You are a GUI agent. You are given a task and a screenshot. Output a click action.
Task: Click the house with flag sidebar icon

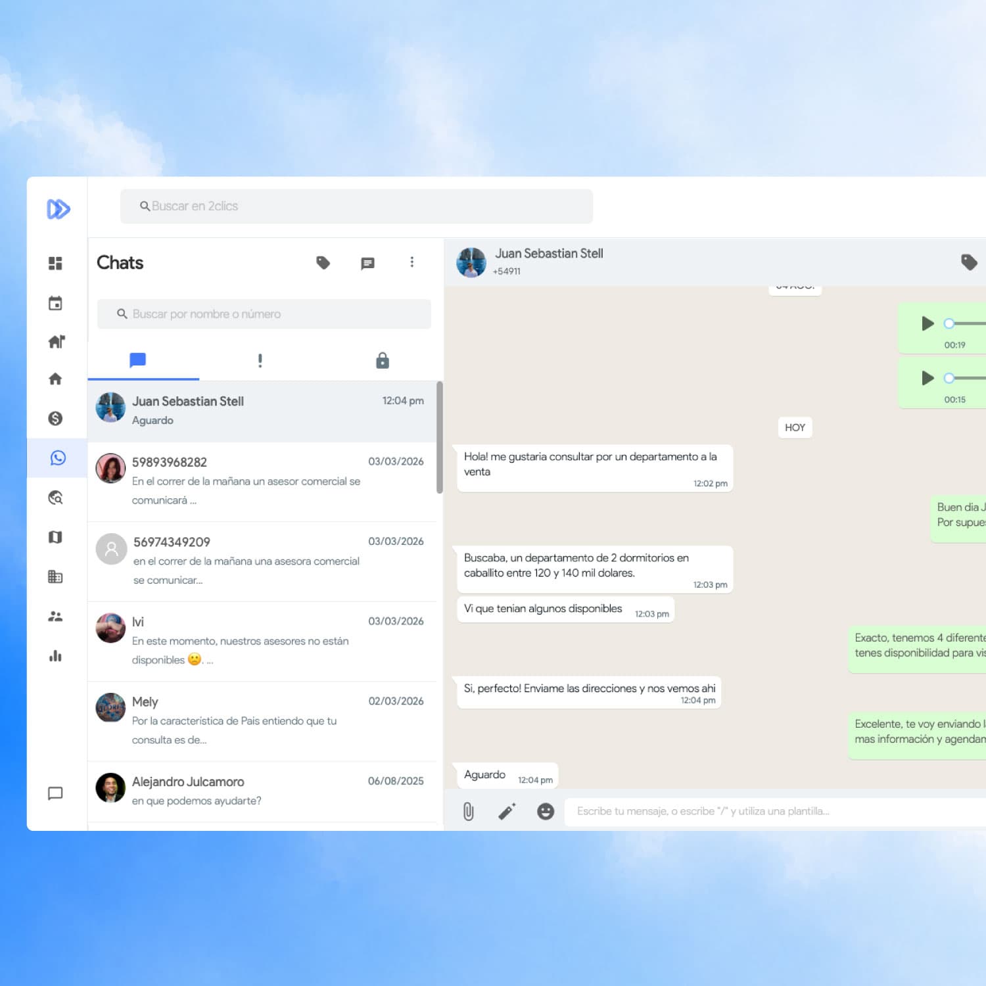57,341
